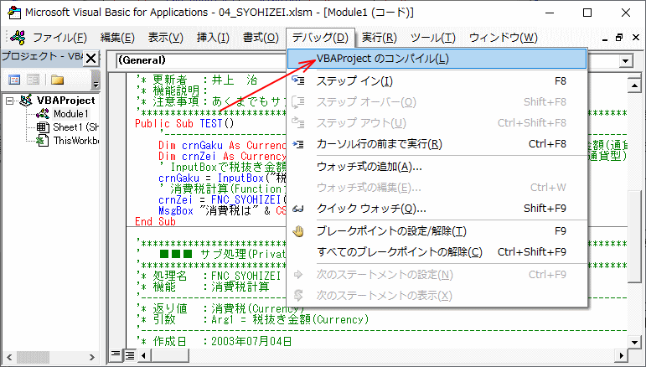This screenshot has height=367, width=646.
Task: Click code window scroll up arrow
Action: tap(634, 85)
